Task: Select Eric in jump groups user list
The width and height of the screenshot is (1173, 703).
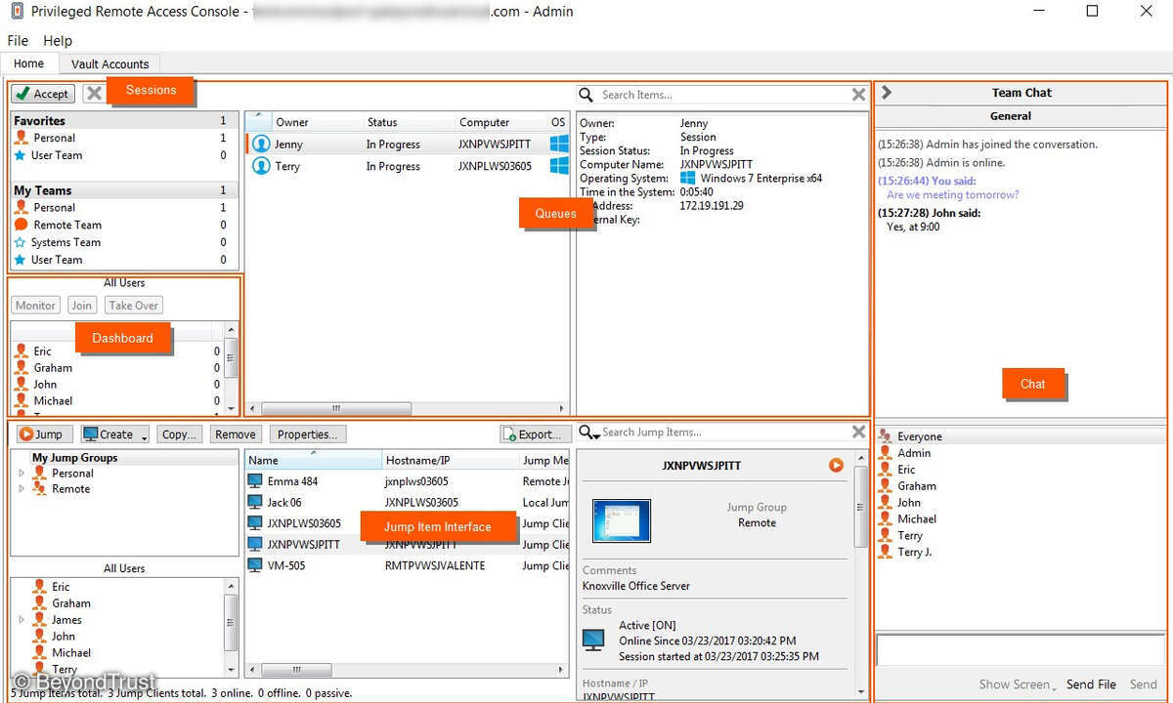Action: coord(117,587)
